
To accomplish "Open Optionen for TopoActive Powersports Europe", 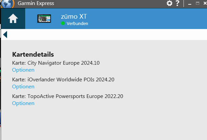I will [x=23, y=103].
